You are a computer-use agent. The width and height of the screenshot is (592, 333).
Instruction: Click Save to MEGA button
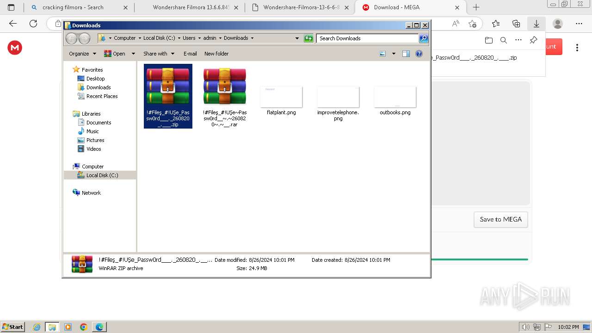click(x=501, y=220)
